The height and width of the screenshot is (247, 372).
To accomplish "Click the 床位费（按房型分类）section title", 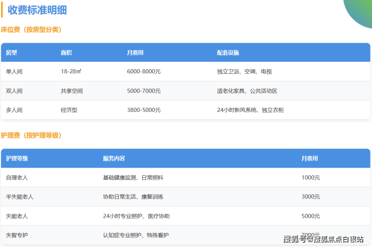I will 31,30.
